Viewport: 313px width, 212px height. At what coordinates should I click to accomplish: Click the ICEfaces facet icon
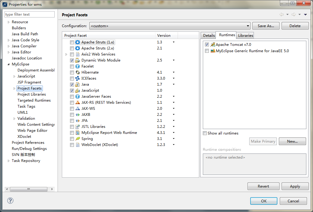tap(78, 78)
